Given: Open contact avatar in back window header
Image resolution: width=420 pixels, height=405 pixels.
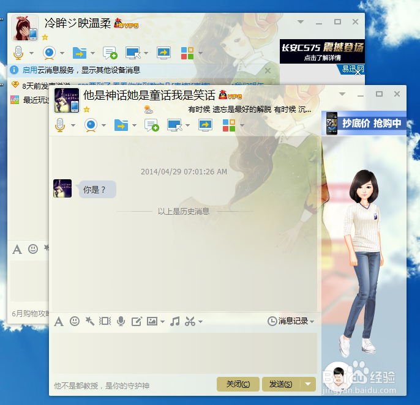Looking at the screenshot, I should 25,28.
